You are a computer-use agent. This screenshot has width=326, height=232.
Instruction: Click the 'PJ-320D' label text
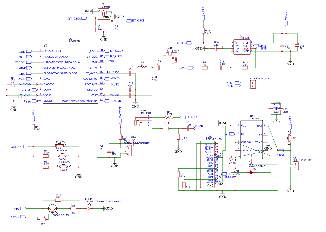pos(146,113)
